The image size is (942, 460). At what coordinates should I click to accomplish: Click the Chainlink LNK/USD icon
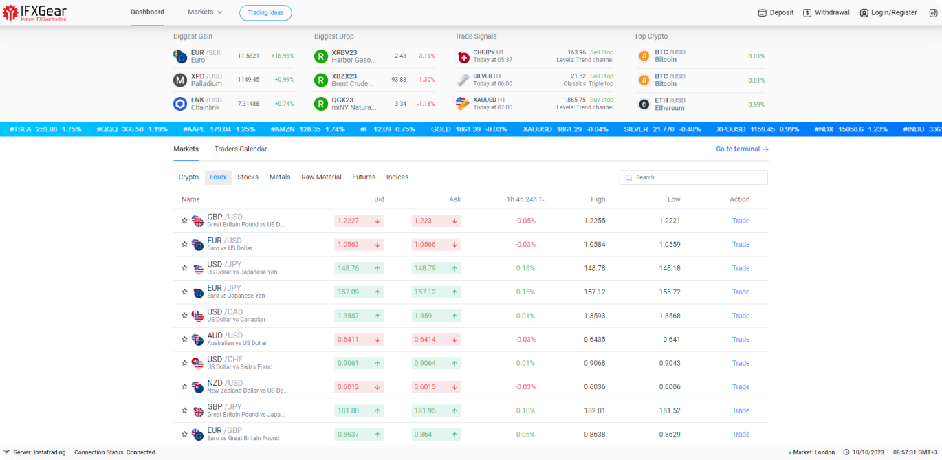point(180,104)
